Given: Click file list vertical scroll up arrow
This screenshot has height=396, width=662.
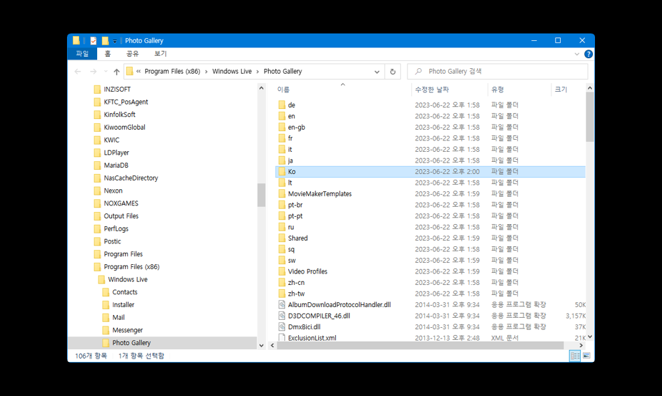Looking at the screenshot, I should pyautogui.click(x=590, y=88).
